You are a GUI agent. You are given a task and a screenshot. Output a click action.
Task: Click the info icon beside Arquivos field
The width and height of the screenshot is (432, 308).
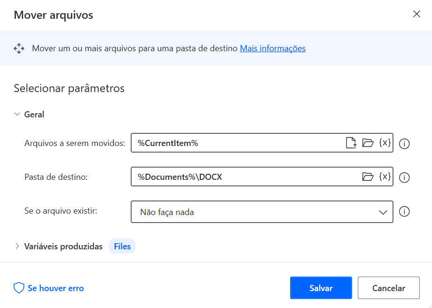pos(404,144)
